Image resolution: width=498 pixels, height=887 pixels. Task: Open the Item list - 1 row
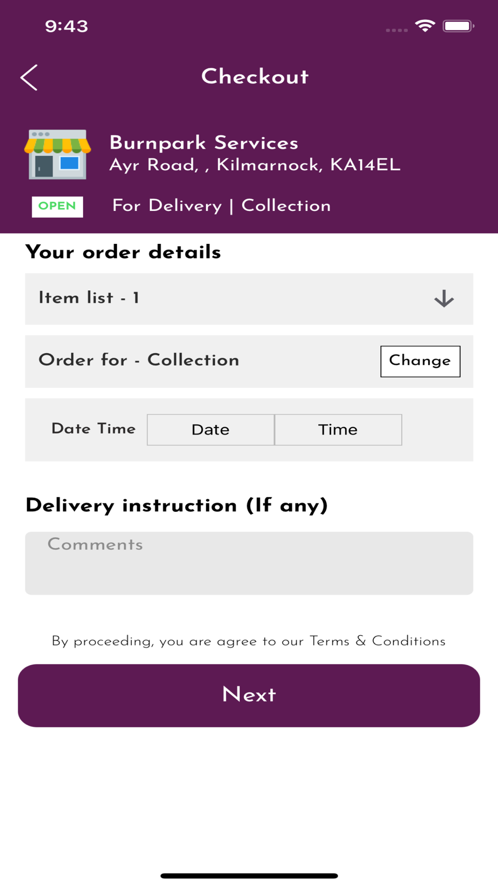(199, 299)
